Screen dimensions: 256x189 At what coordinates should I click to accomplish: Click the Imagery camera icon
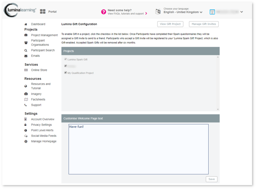tap(26, 94)
